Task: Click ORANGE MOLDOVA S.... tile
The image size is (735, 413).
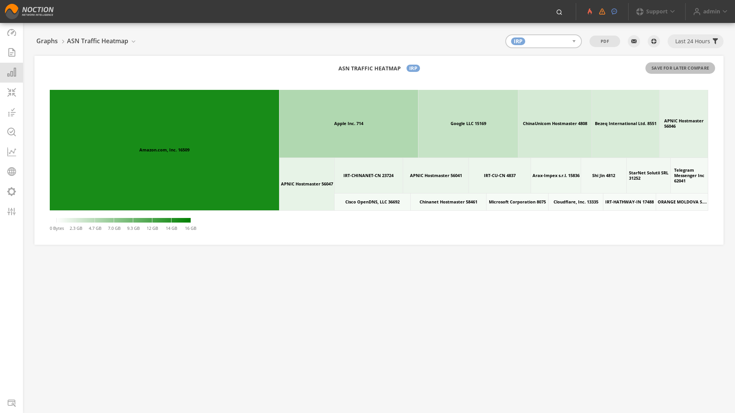Action: (x=682, y=202)
